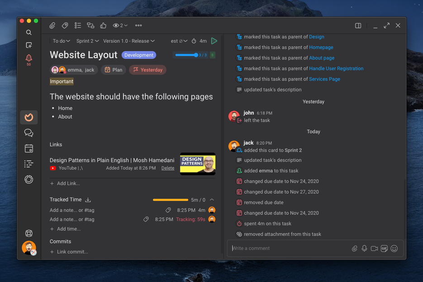Click the microphone icon in comment box
Viewport: 423px width, 282px height.
(364, 249)
